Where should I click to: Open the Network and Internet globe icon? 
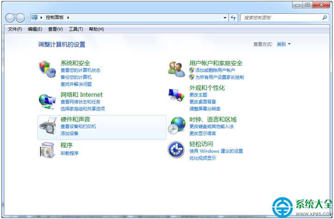pyautogui.click(x=47, y=101)
